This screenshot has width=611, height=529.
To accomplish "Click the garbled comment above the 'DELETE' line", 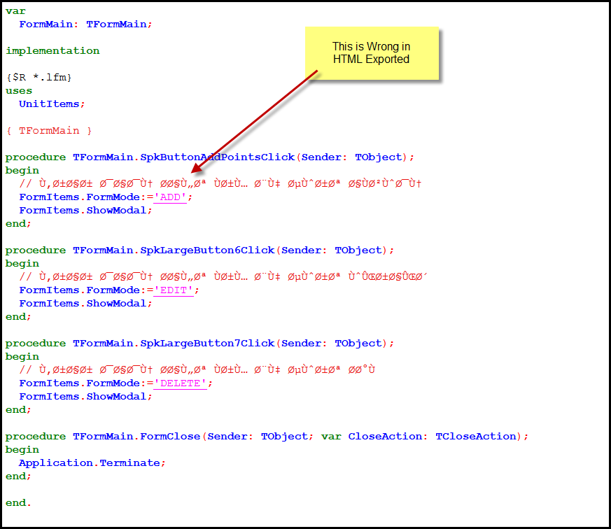I will click(x=197, y=369).
